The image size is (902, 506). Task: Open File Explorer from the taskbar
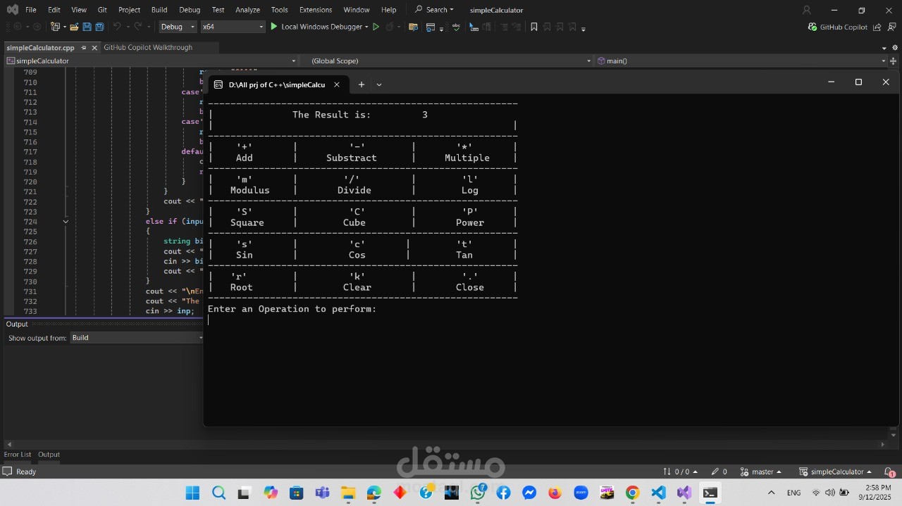[x=347, y=493]
